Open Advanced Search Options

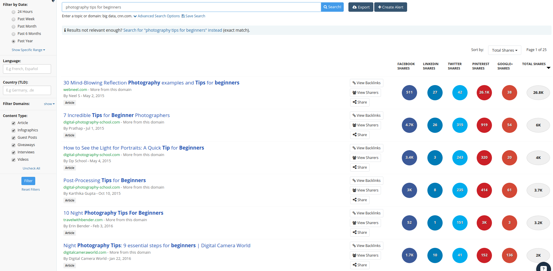[159, 16]
